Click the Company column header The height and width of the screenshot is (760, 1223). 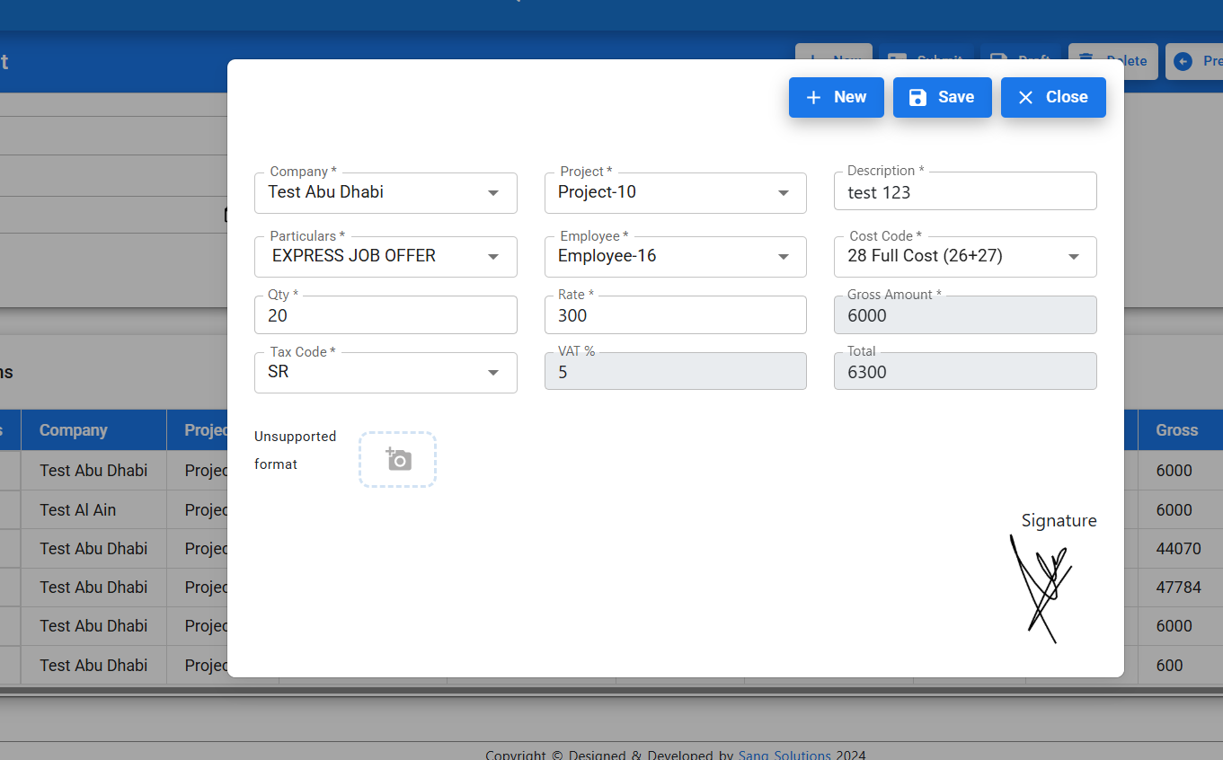[74, 430]
